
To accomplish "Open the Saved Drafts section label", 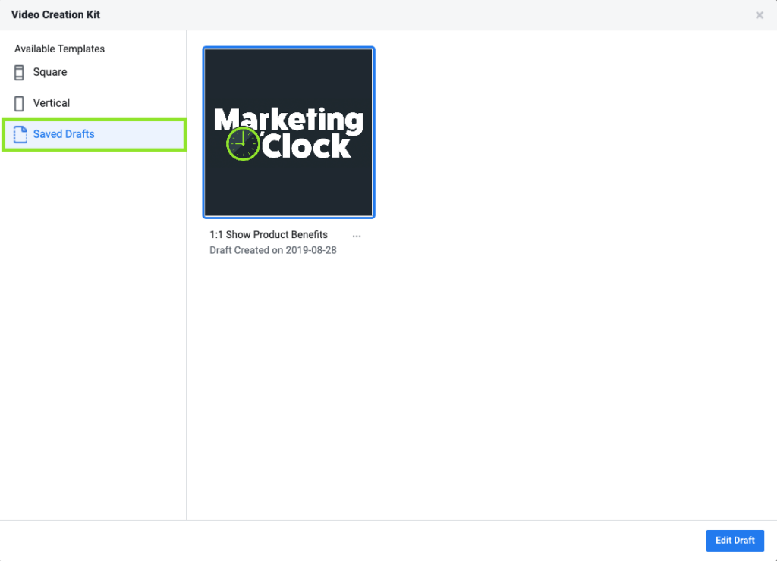I will (64, 134).
